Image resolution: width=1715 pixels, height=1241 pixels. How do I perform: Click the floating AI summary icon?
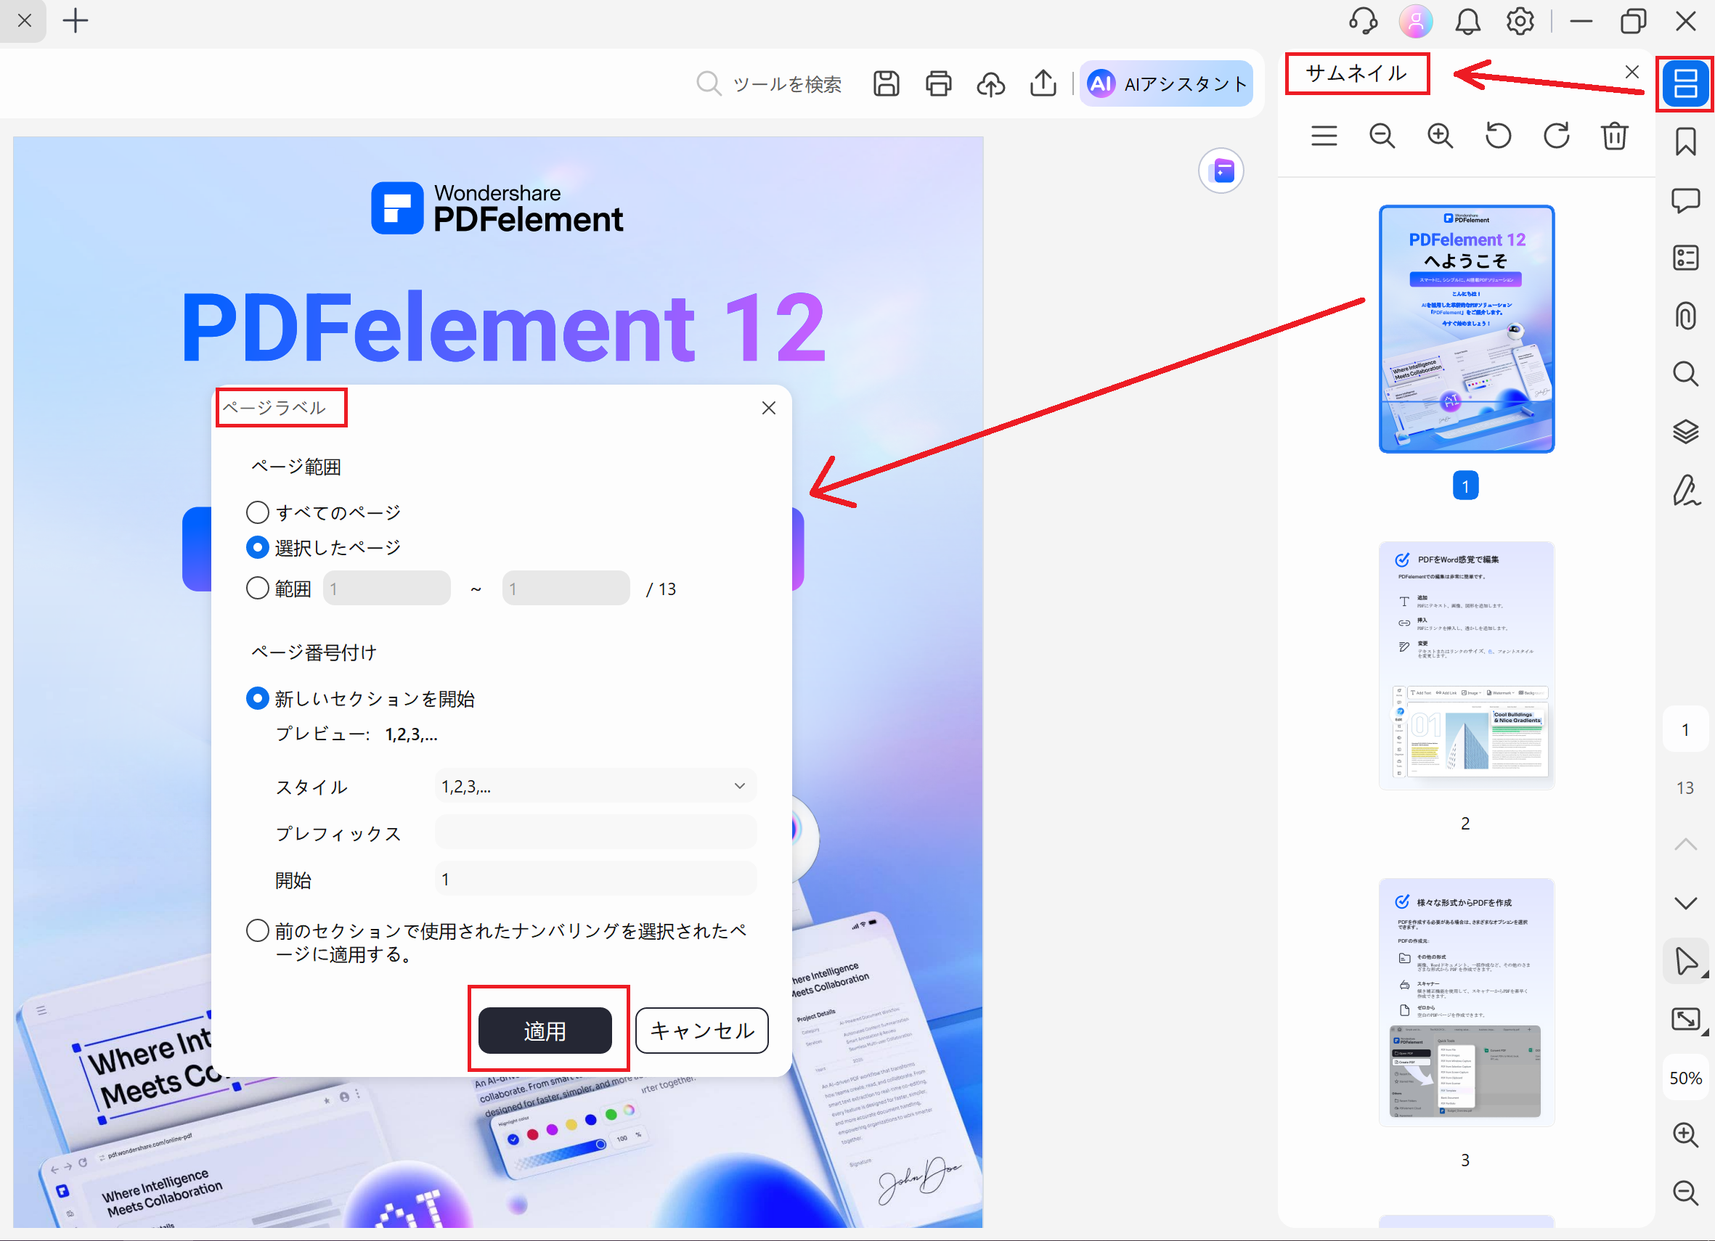pos(1221,171)
